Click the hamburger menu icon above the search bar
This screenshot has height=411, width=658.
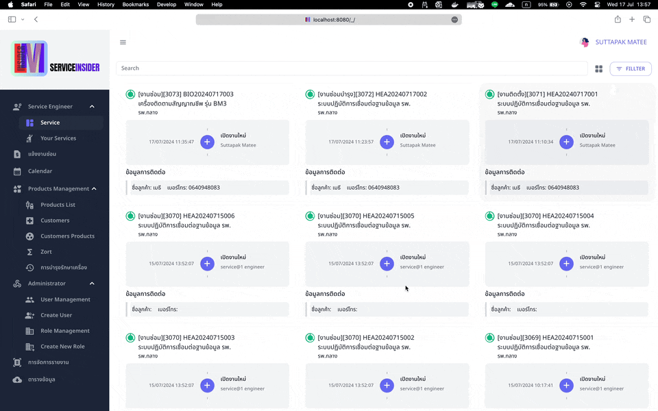click(123, 42)
